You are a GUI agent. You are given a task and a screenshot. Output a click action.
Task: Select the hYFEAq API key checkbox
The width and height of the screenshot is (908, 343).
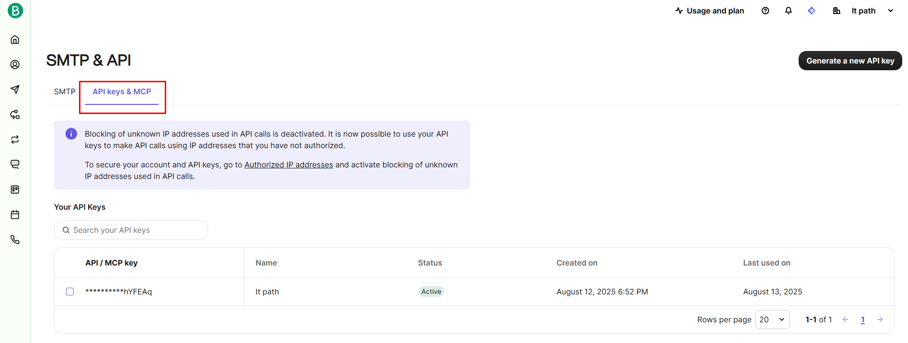click(x=70, y=292)
